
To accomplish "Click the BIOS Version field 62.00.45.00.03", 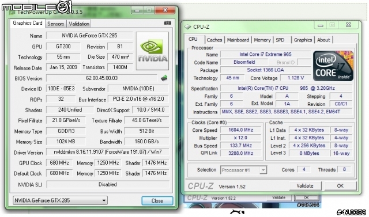I will (x=101, y=78).
